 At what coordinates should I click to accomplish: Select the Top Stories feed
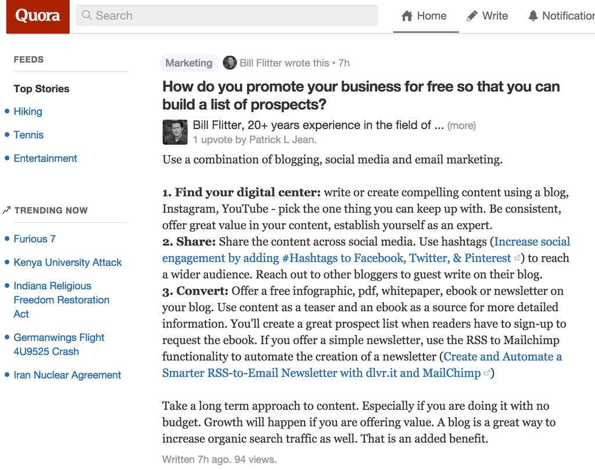42,89
